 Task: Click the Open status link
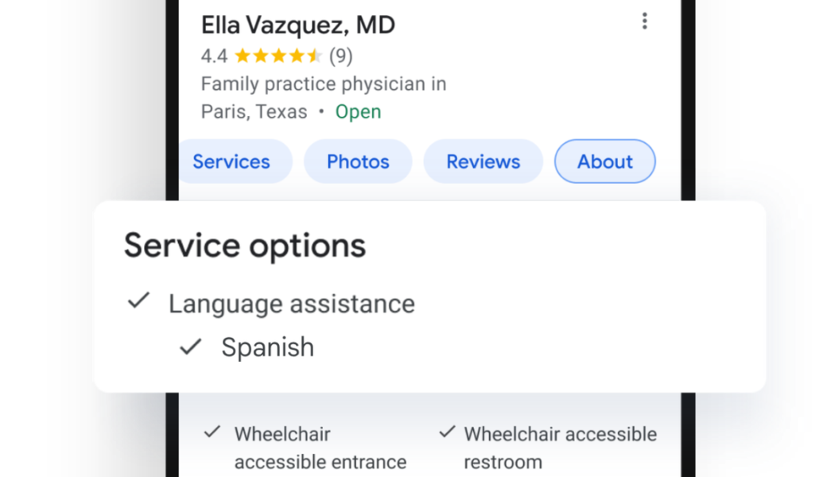(x=358, y=111)
